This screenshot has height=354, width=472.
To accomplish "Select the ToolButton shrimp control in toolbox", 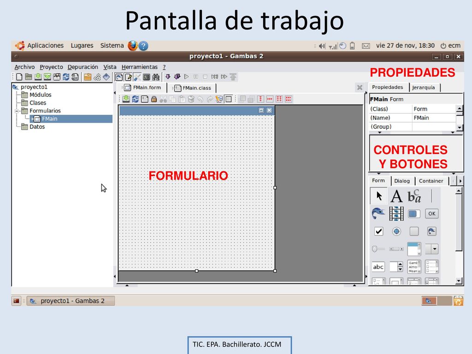I will (431, 231).
